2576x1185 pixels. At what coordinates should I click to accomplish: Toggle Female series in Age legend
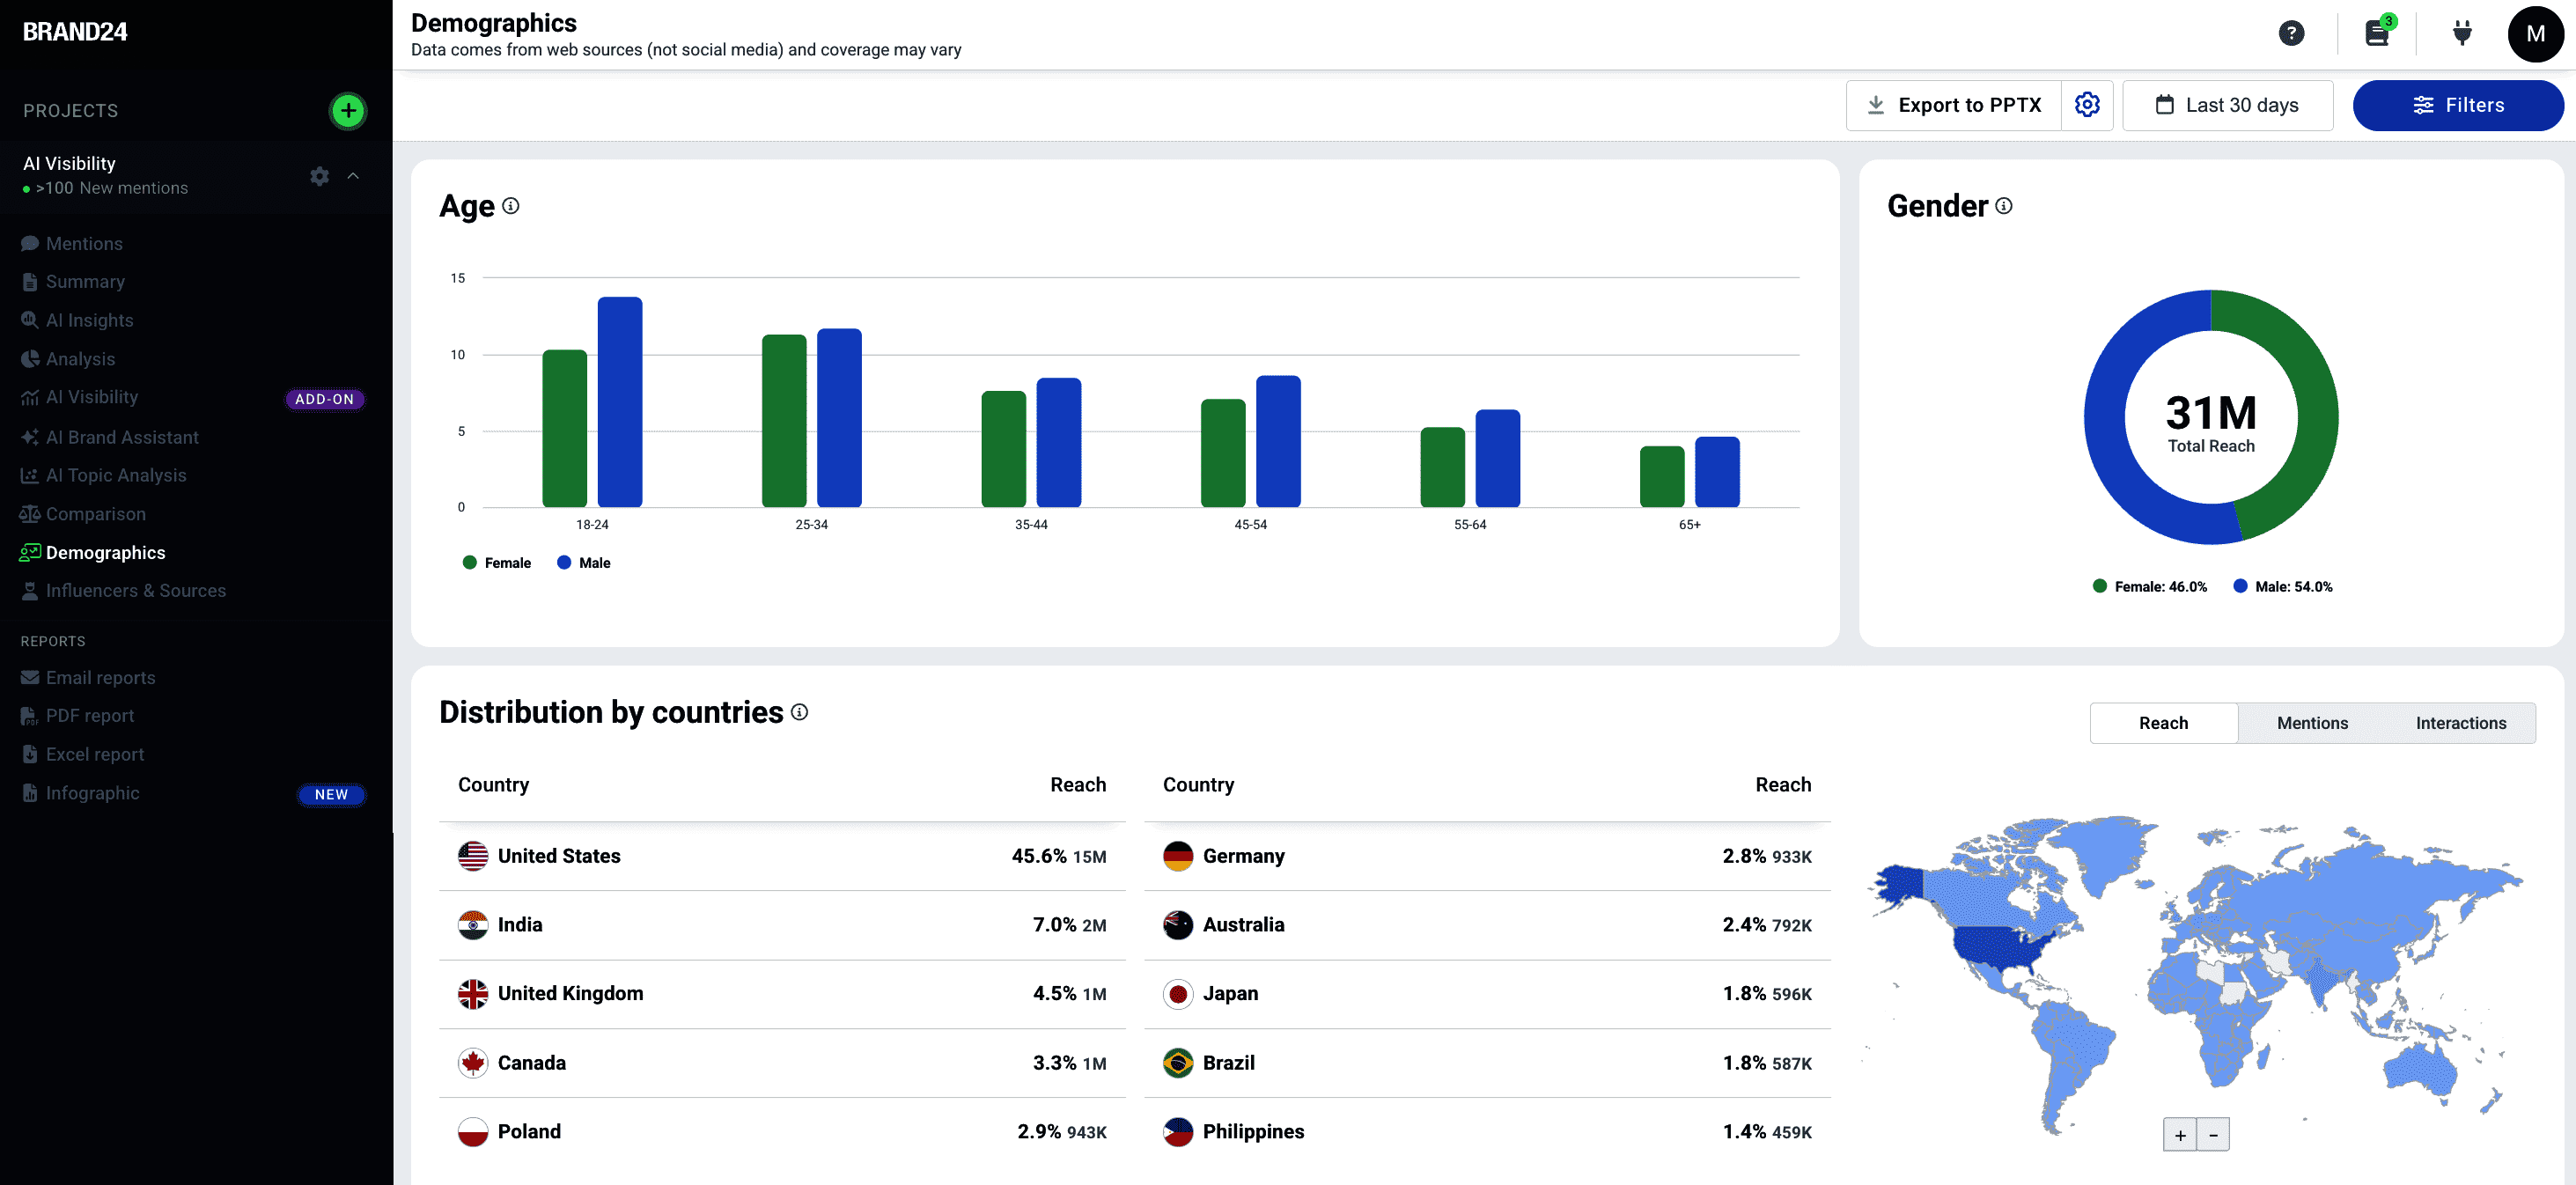click(497, 563)
